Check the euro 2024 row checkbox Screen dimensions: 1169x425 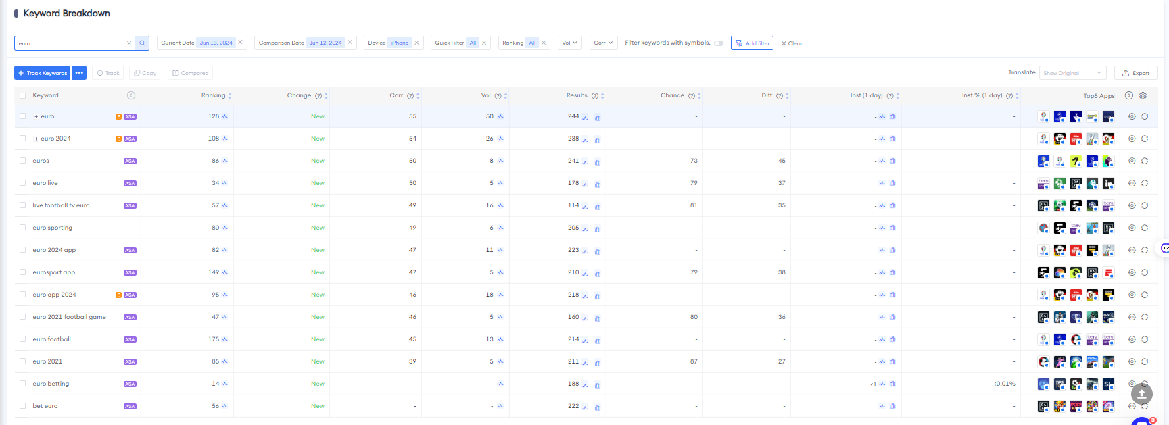[x=23, y=139]
